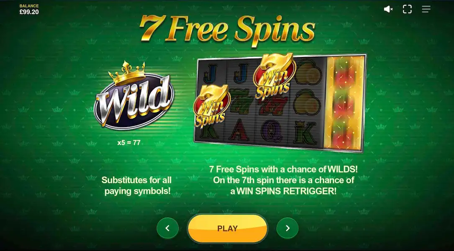Click the purple Q symbol on reels
This screenshot has height=251, width=454.
[272, 131]
